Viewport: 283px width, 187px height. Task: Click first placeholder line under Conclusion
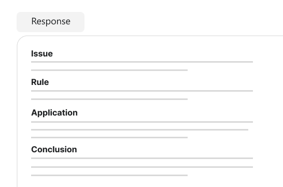pyautogui.click(x=142, y=159)
